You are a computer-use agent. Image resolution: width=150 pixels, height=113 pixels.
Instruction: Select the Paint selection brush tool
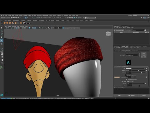[x=2, y=34]
